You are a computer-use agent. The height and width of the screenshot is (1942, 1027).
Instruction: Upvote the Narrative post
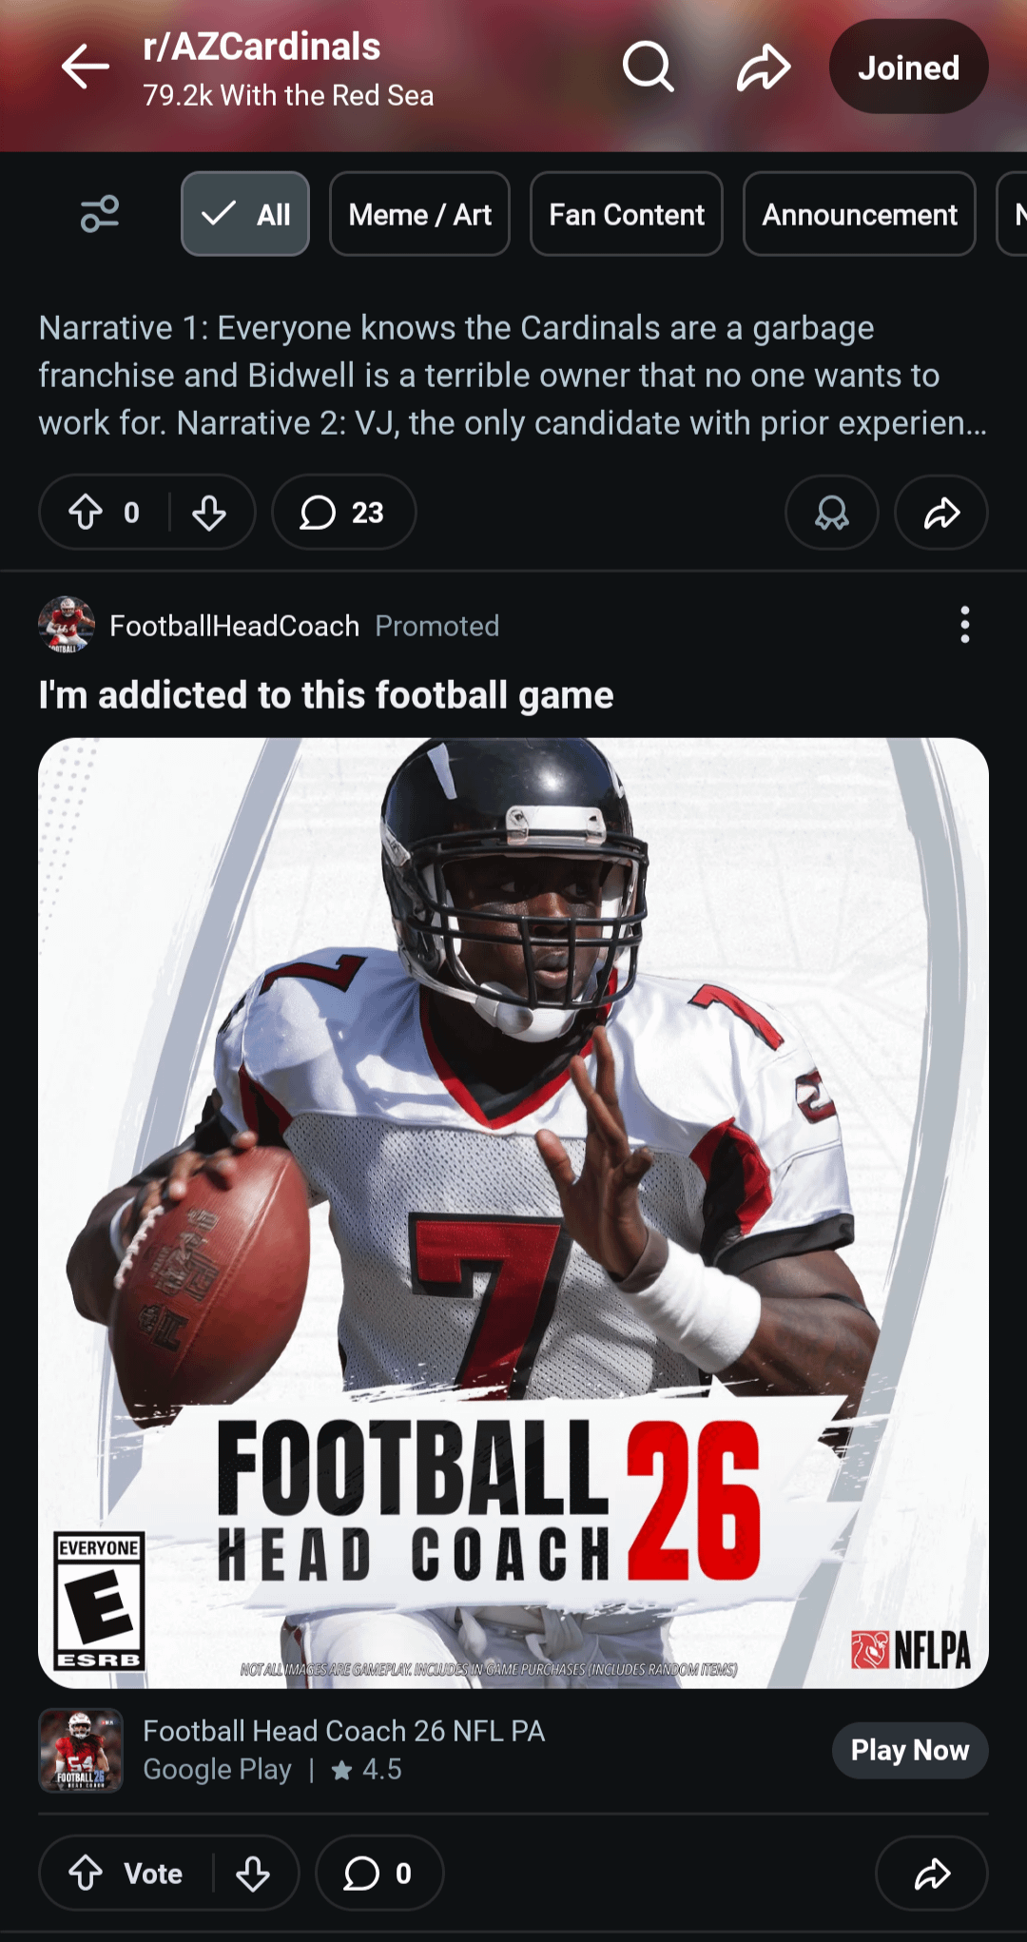point(86,513)
